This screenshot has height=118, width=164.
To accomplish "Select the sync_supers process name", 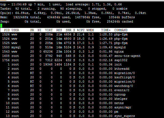I will click(x=124, y=116).
